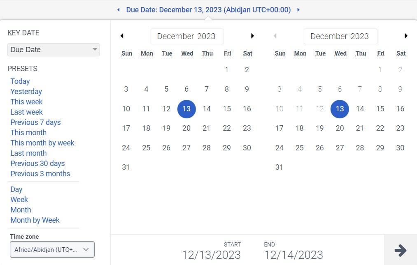This screenshot has height=265, width=417.
Task: Advance the left calendar to the next month
Action: coord(252,36)
